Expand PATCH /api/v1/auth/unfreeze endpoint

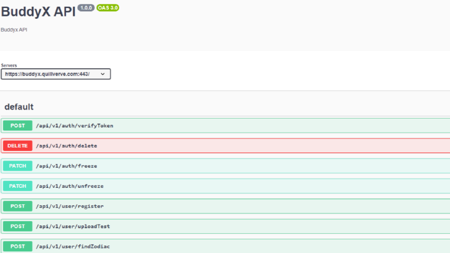pos(225,186)
